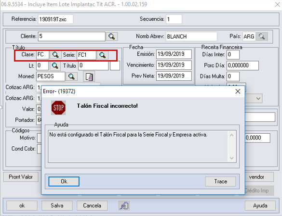Focus the Emisión date field
This screenshot has height=216, width=282.
pos(174,54)
